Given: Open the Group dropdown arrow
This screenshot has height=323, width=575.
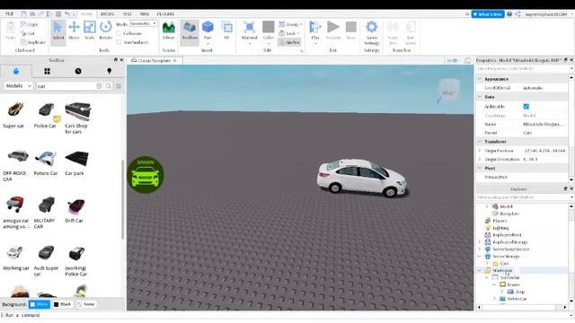Looking at the screenshot, I should (301, 24).
